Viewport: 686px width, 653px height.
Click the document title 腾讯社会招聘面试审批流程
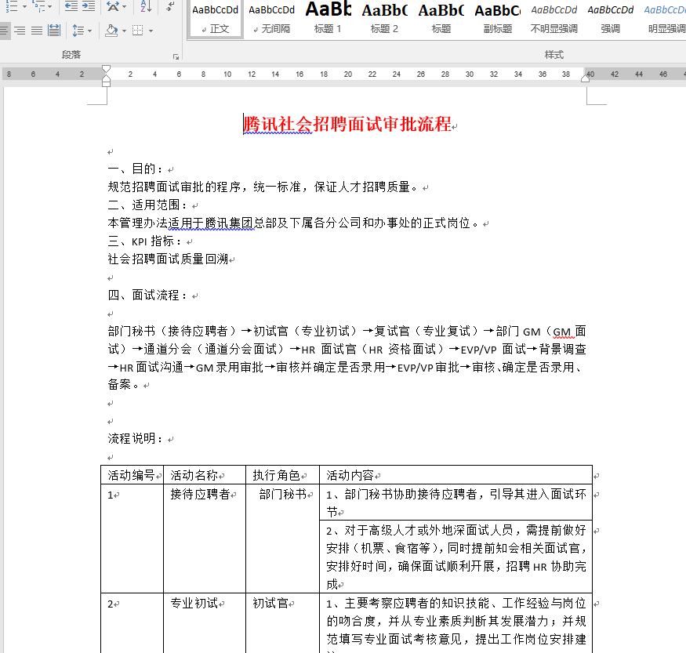(347, 124)
